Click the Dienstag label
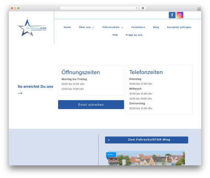 [x=135, y=79]
